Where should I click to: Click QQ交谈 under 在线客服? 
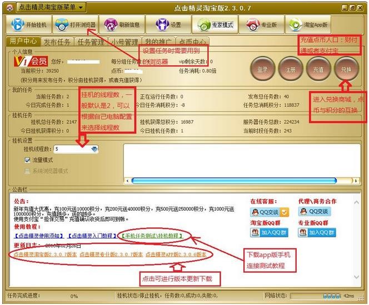(x=270, y=212)
